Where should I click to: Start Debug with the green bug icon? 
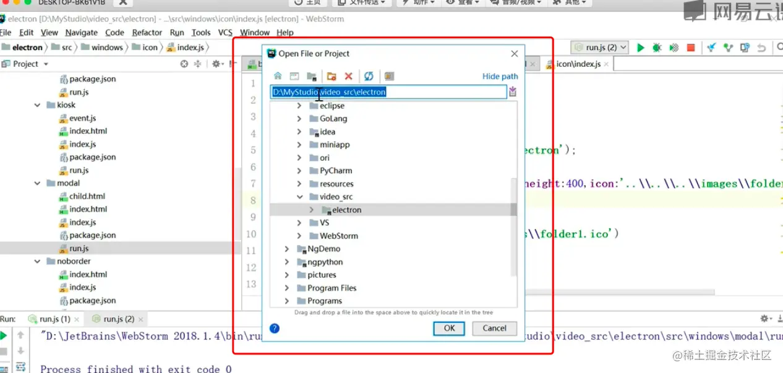657,48
